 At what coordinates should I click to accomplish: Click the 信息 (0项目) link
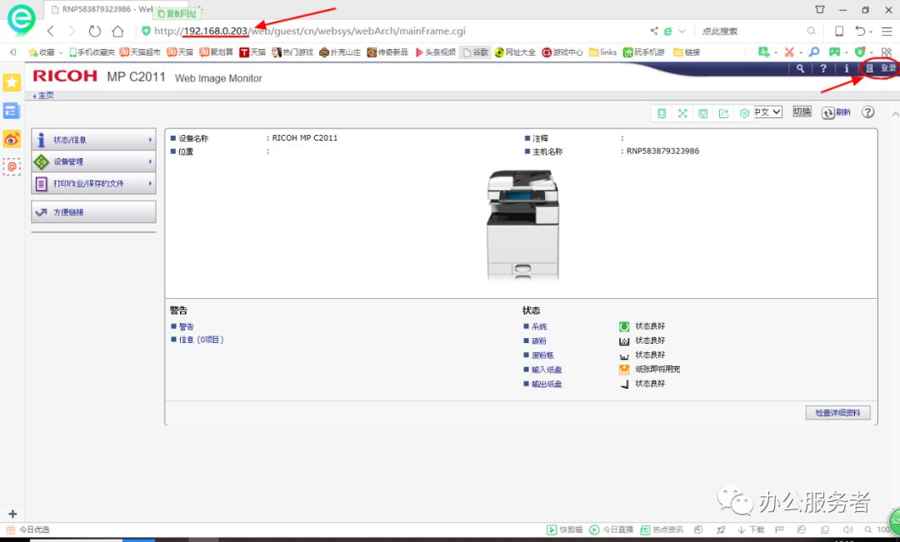coord(201,341)
